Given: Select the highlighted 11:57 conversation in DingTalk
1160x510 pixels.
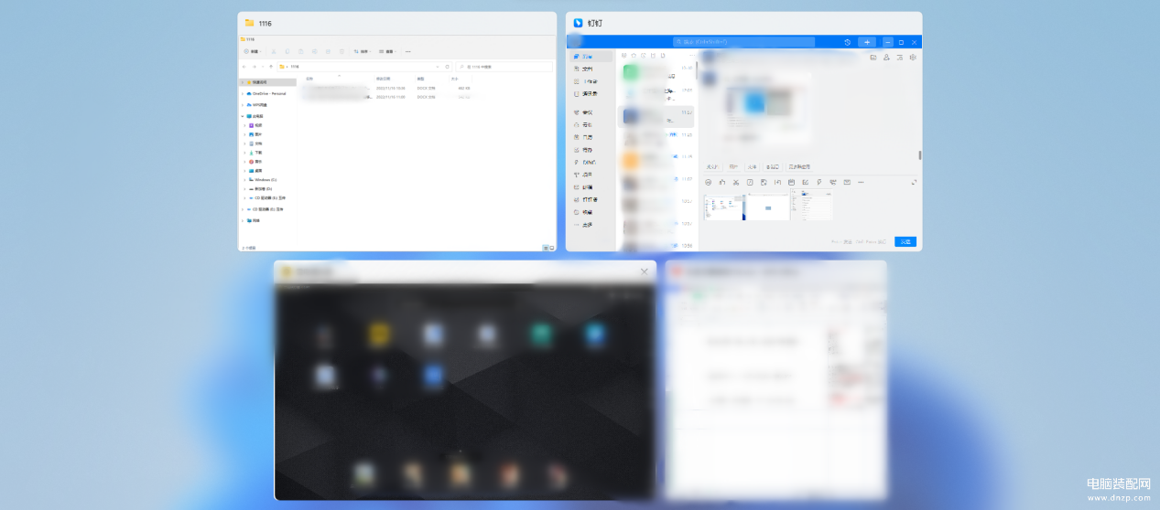Looking at the screenshot, I should pyautogui.click(x=656, y=117).
